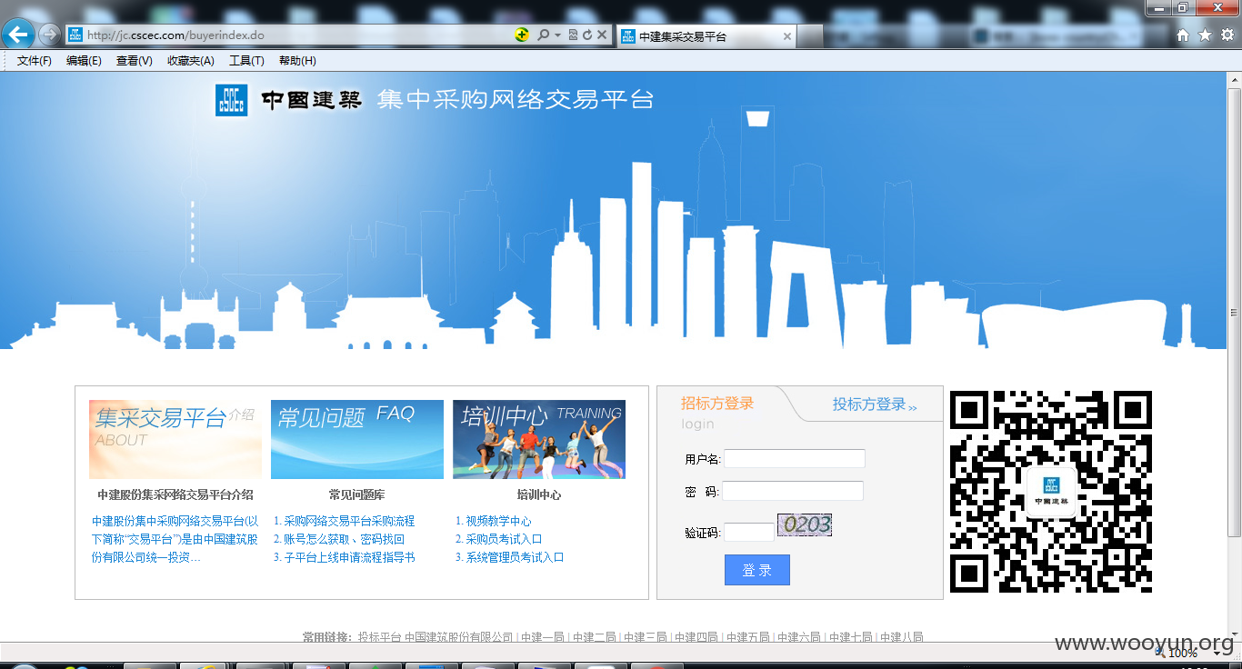The image size is (1242, 669).
Task: Open the 100% zoom level dropdown
Action: click(1217, 653)
